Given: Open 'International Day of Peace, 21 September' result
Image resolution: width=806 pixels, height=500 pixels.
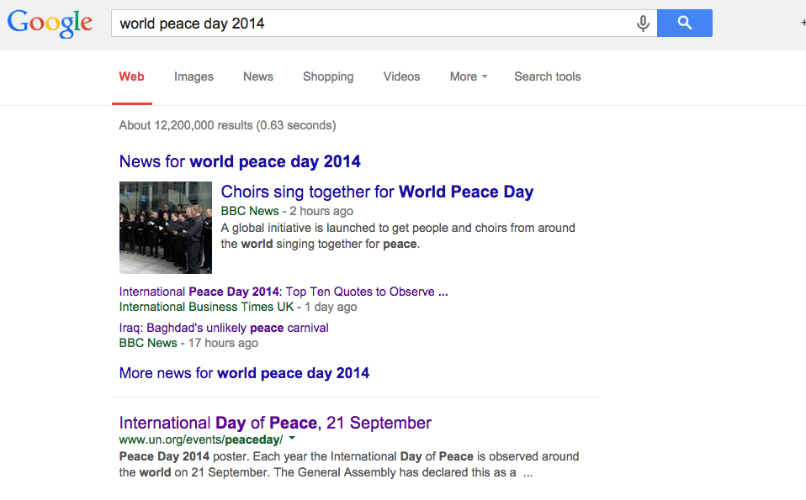Looking at the screenshot, I should pos(275,423).
